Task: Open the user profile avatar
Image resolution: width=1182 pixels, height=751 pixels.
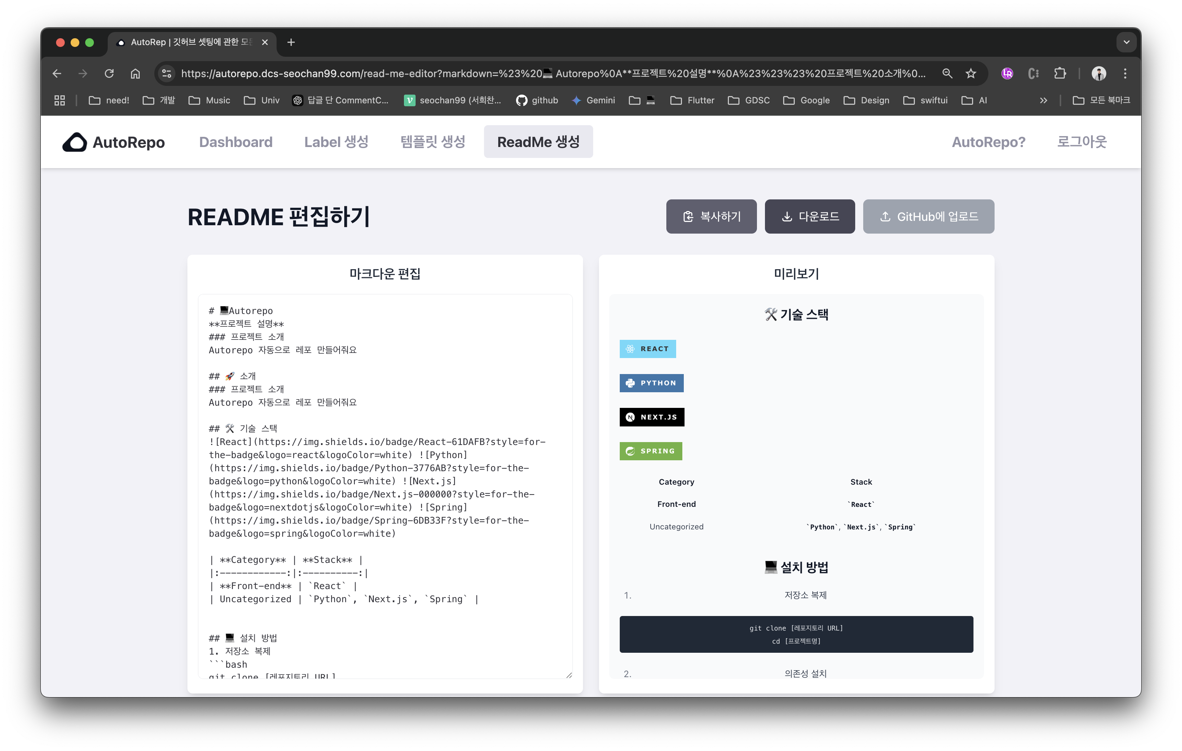Action: 1099,73
